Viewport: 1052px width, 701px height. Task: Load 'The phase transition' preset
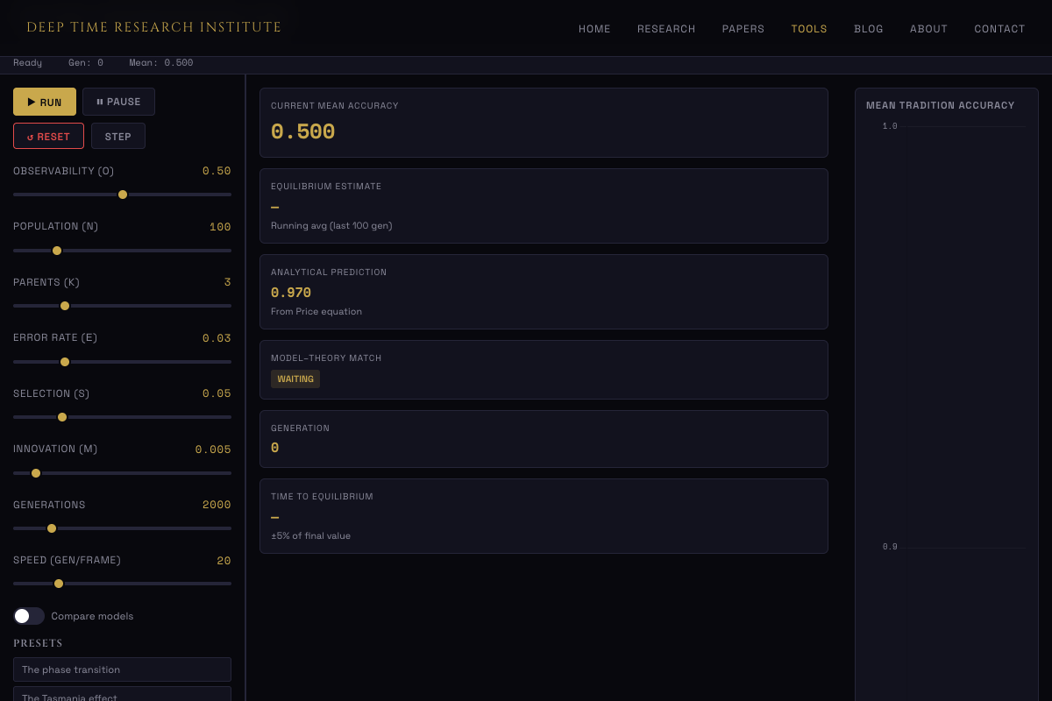tap(122, 669)
